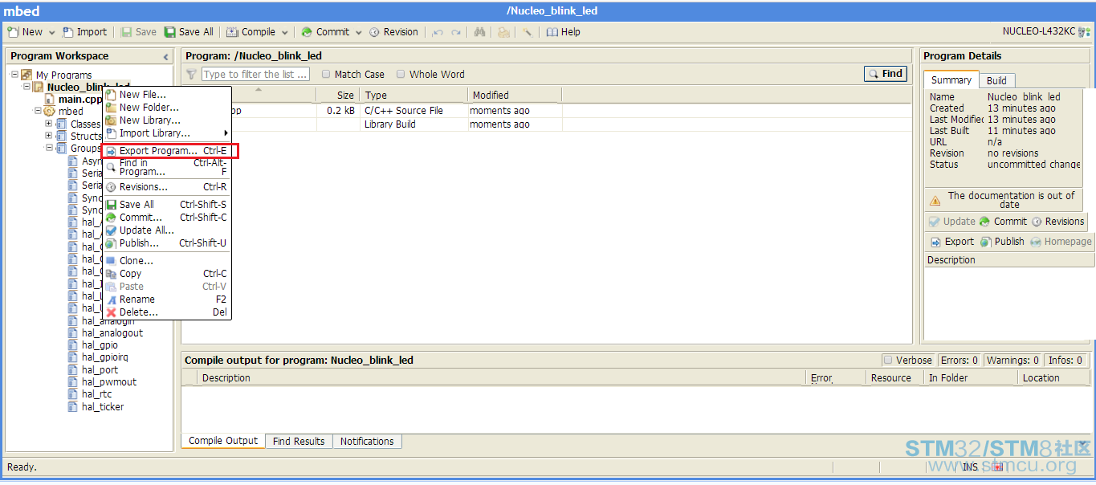Screen dimensions: 1096x485
Task: Open the New dropdown arrow
Action: [x=51, y=33]
